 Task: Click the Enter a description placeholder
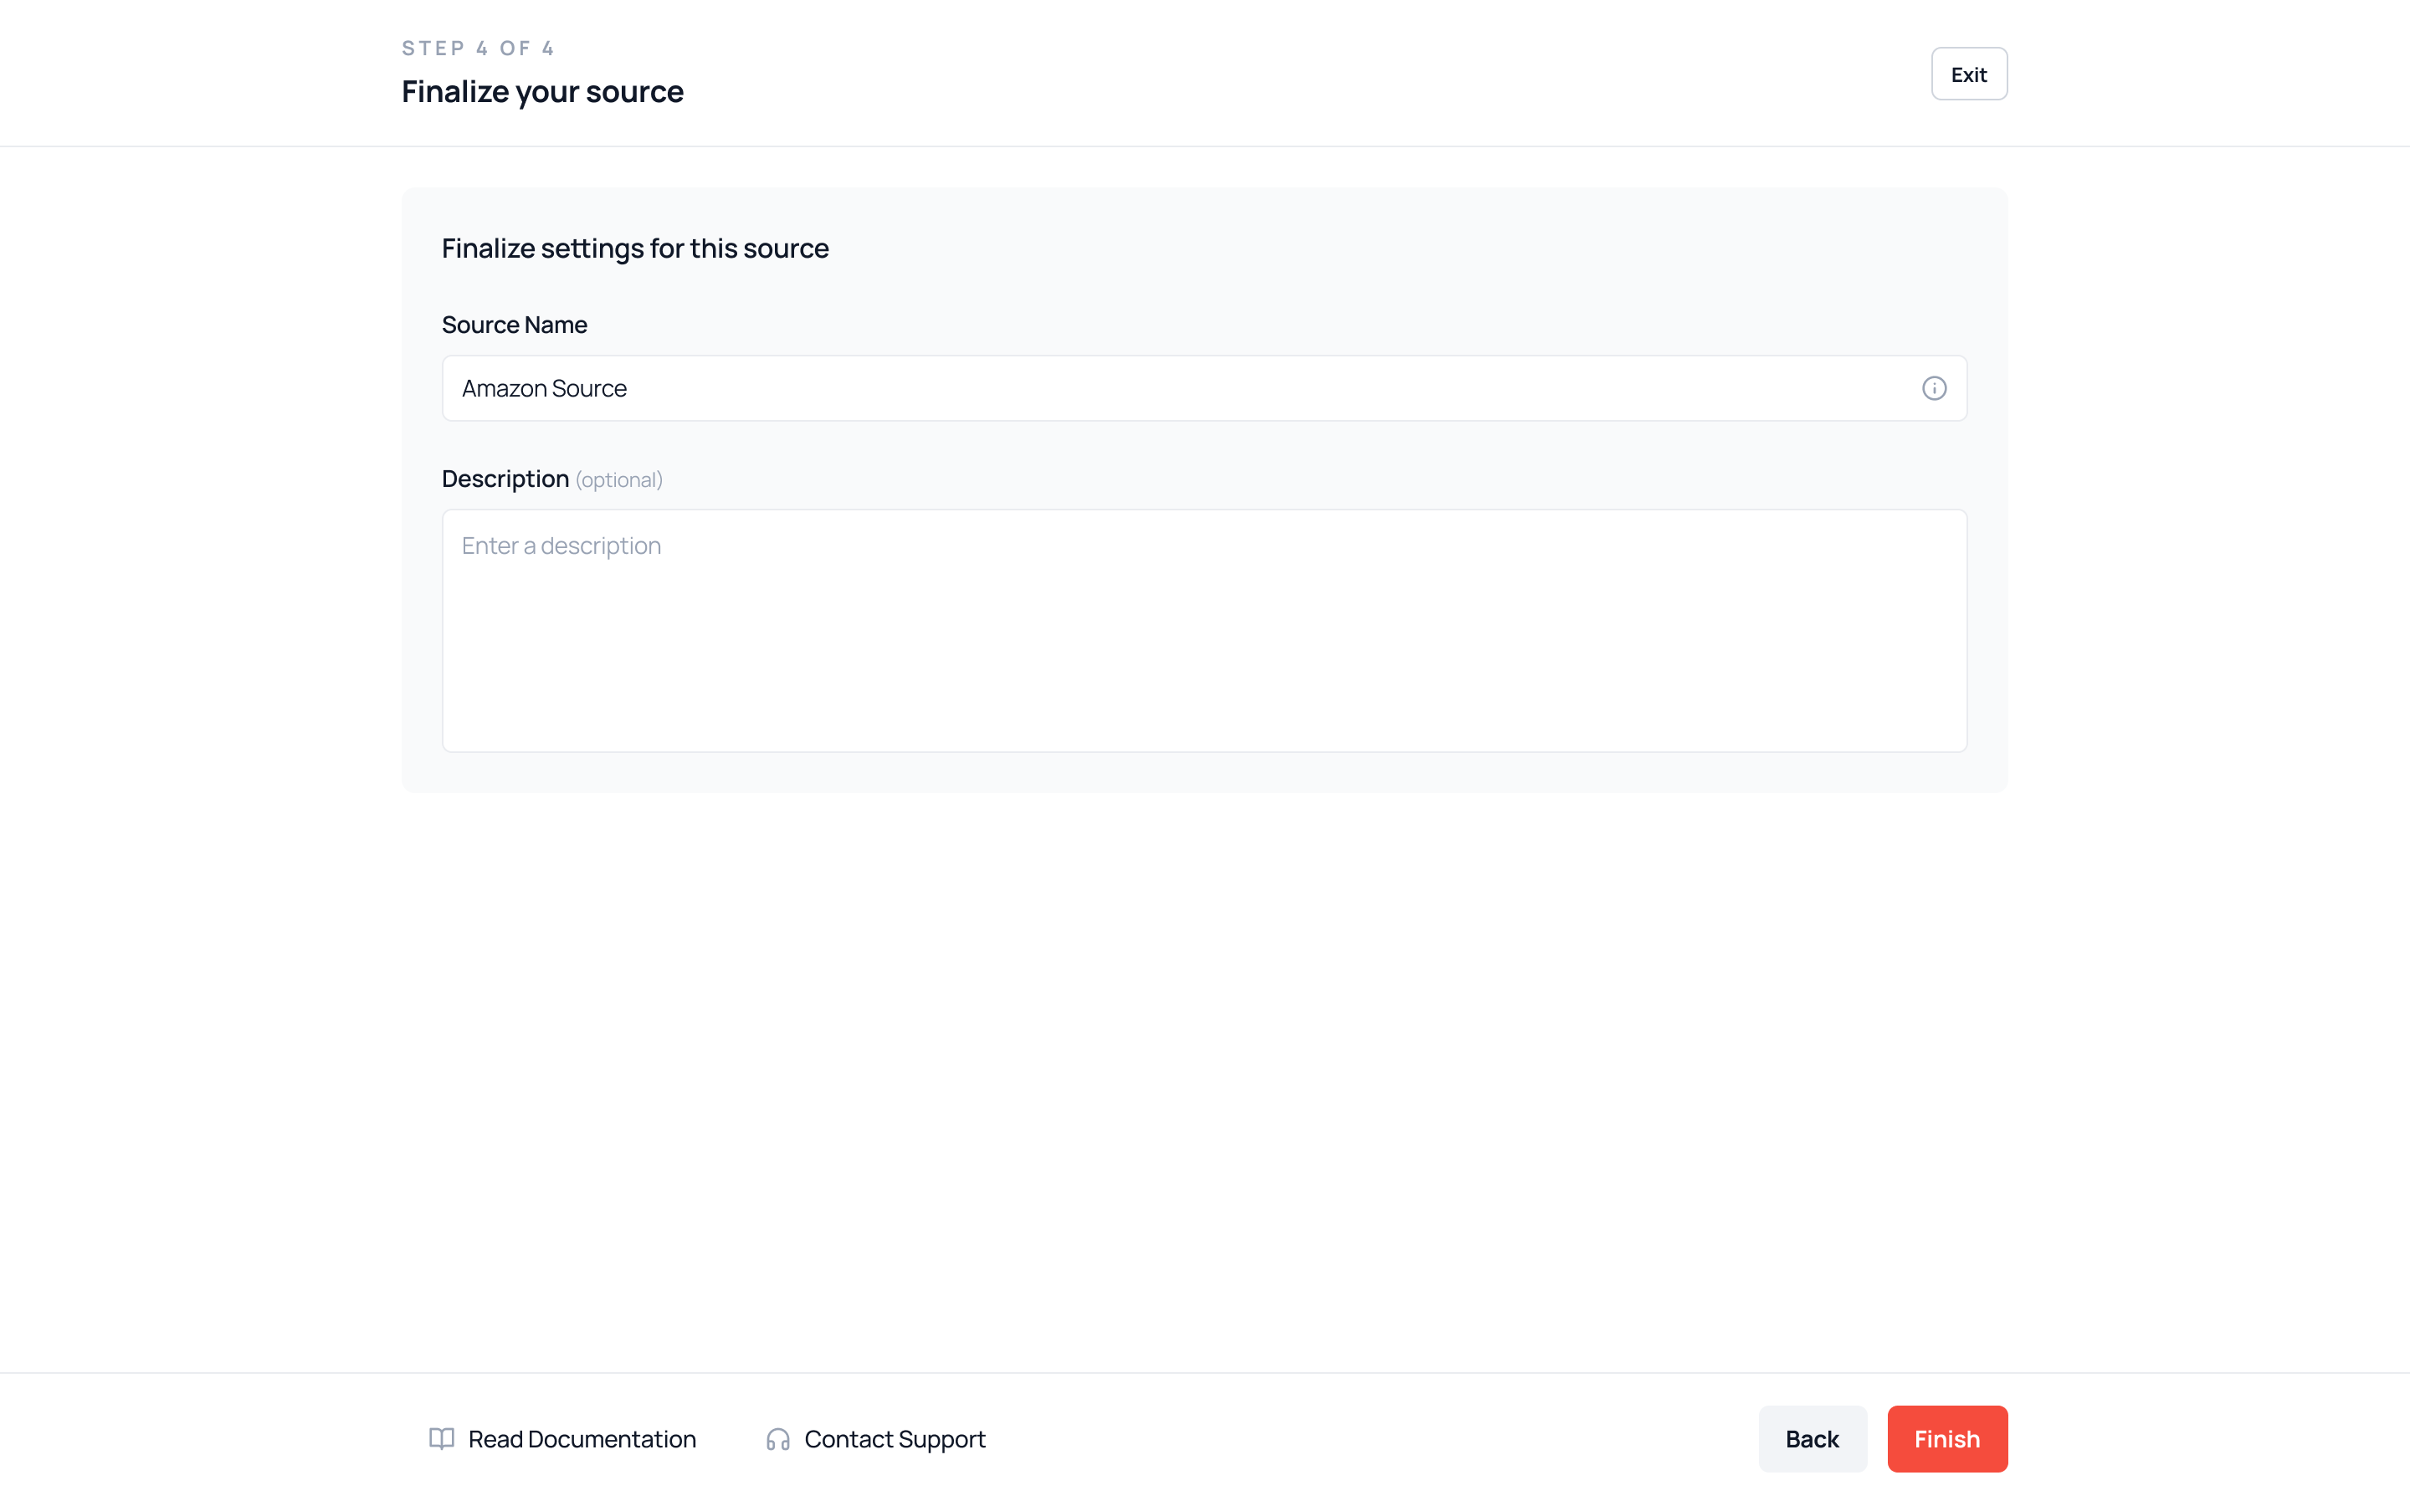coord(561,546)
